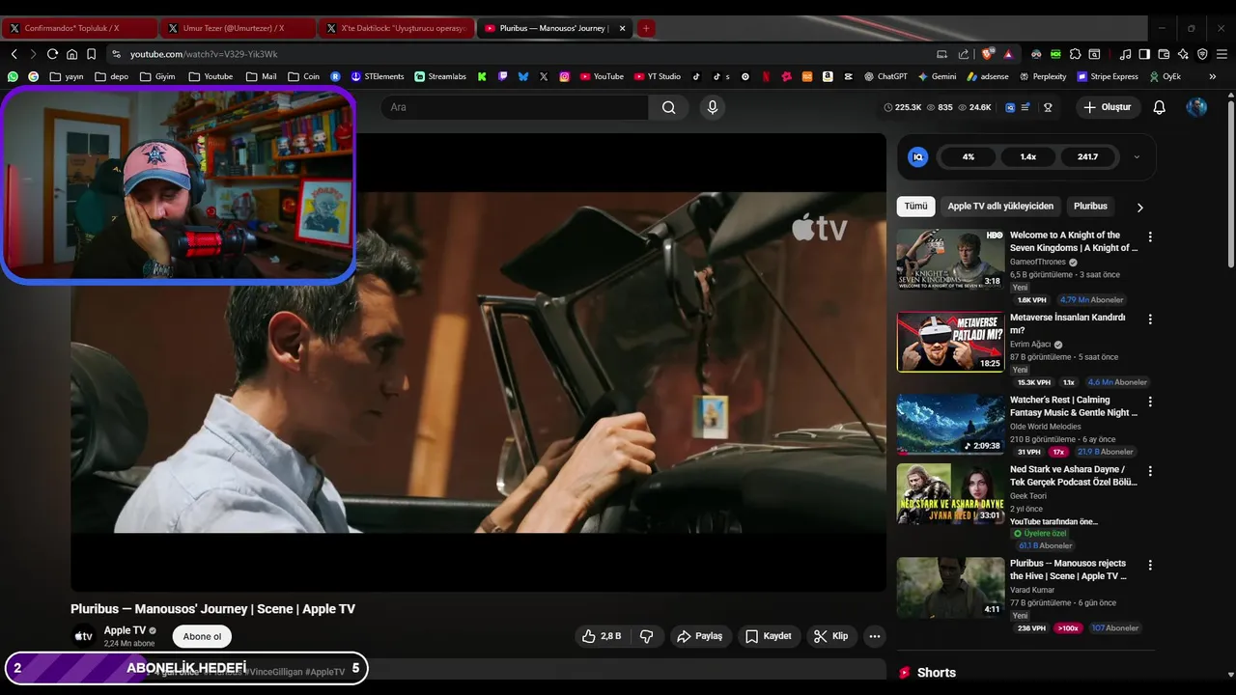The width and height of the screenshot is (1236, 695).
Task: Expand the vidIQ stats panel chevron
Action: pyautogui.click(x=1137, y=156)
